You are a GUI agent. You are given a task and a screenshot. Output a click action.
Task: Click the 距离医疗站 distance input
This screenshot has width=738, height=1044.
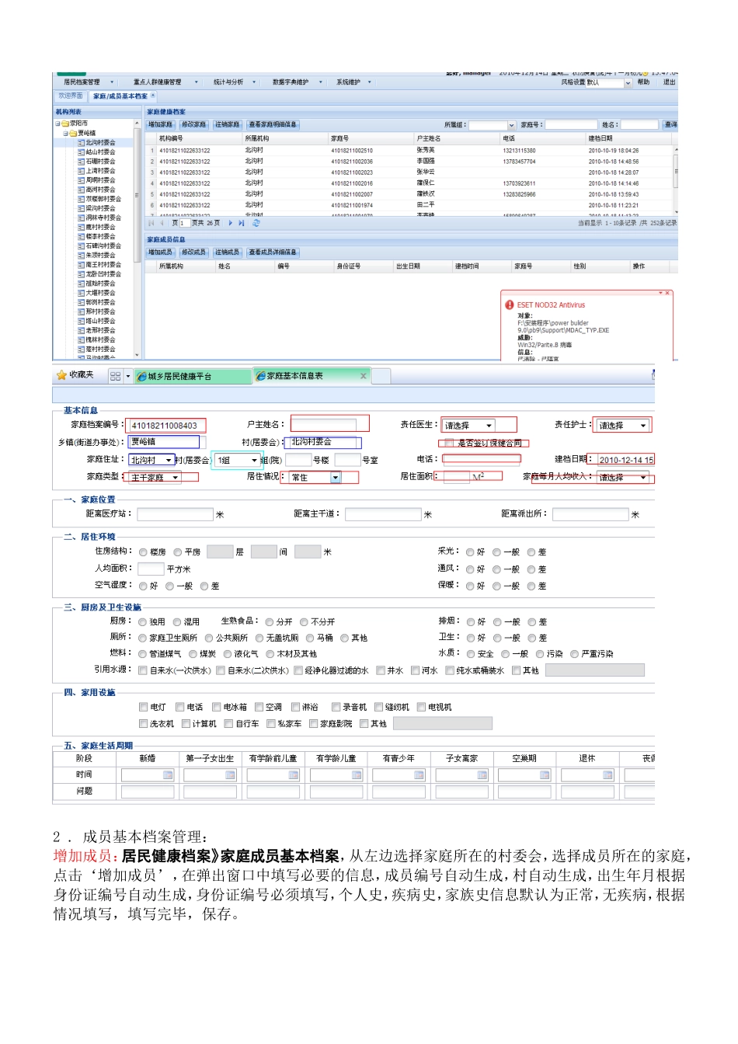click(176, 514)
